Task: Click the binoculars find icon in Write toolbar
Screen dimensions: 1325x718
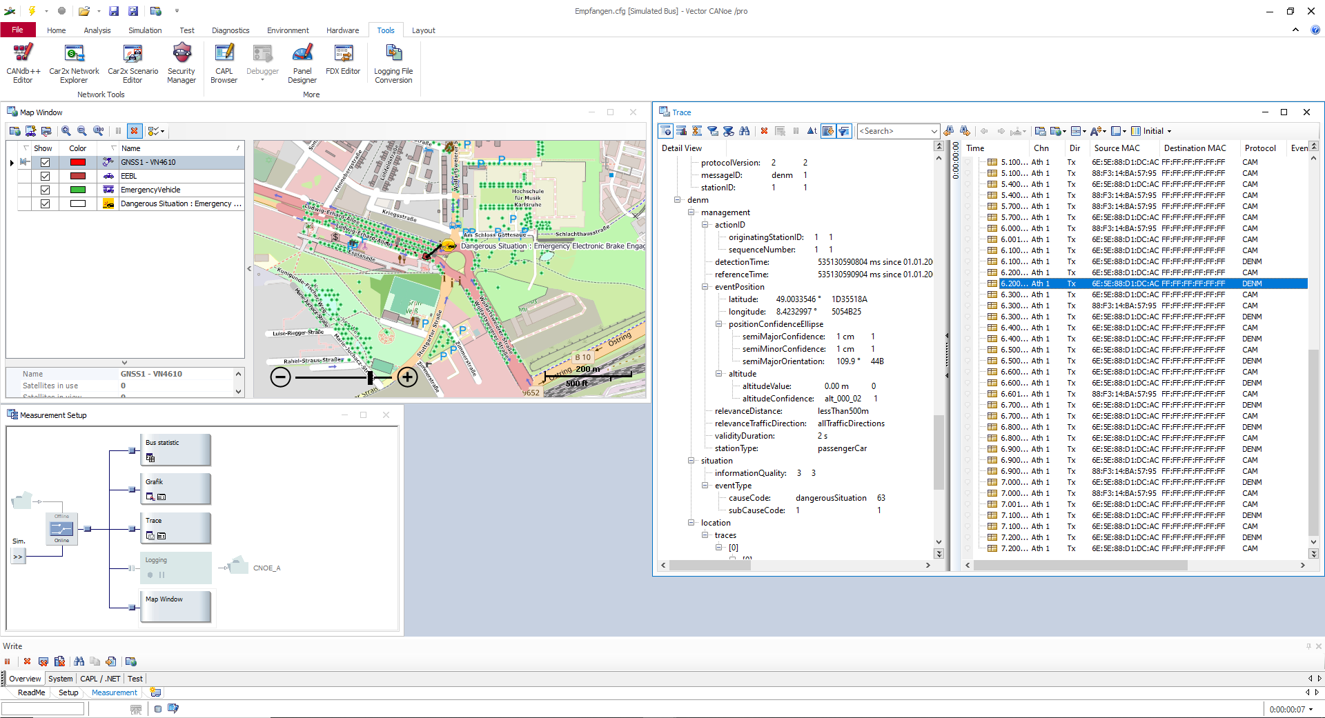Action: point(79,661)
